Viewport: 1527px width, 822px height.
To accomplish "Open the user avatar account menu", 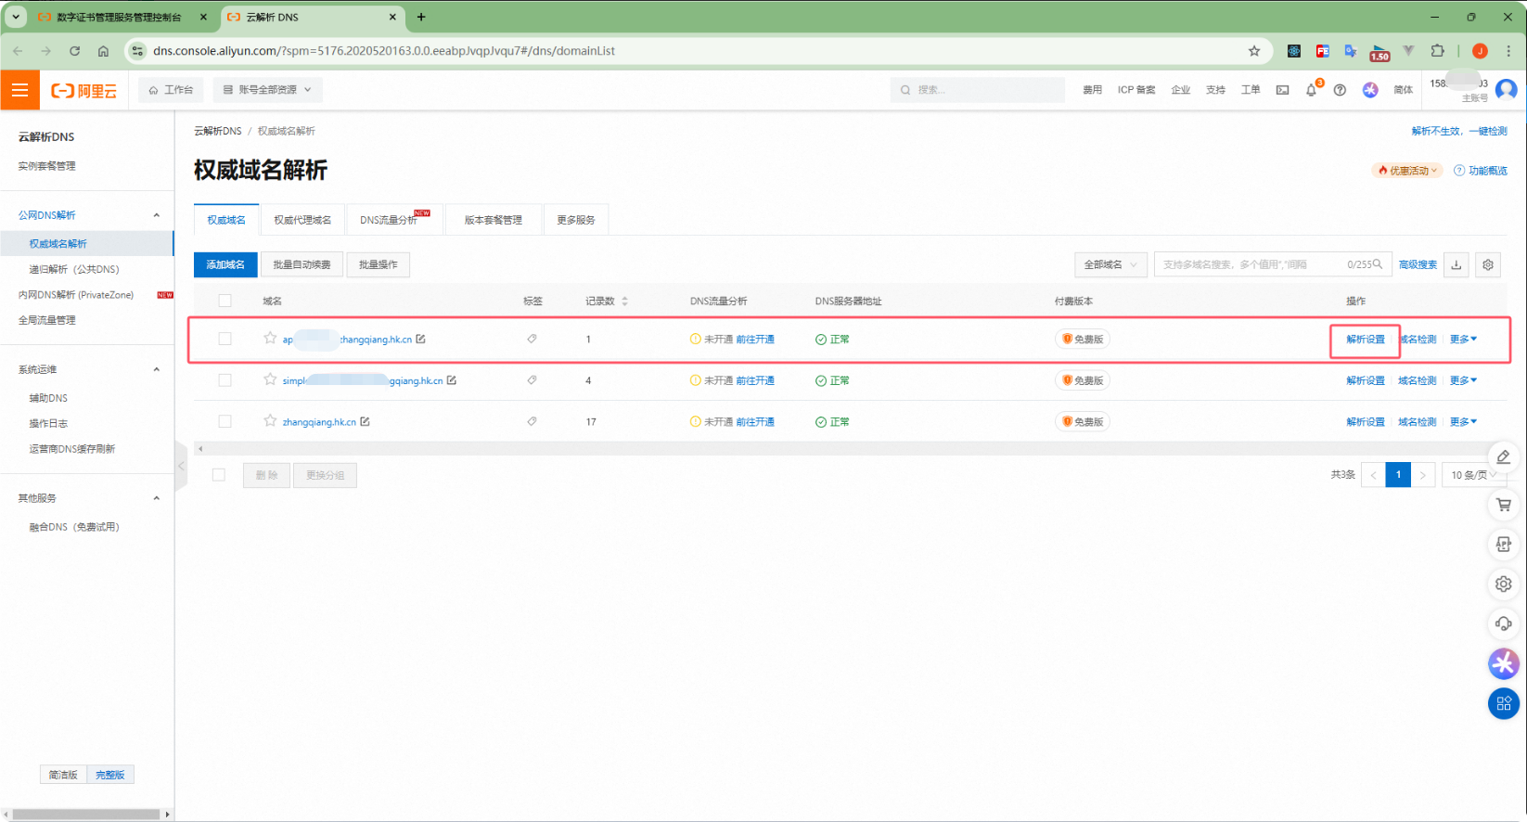I will click(x=1506, y=89).
